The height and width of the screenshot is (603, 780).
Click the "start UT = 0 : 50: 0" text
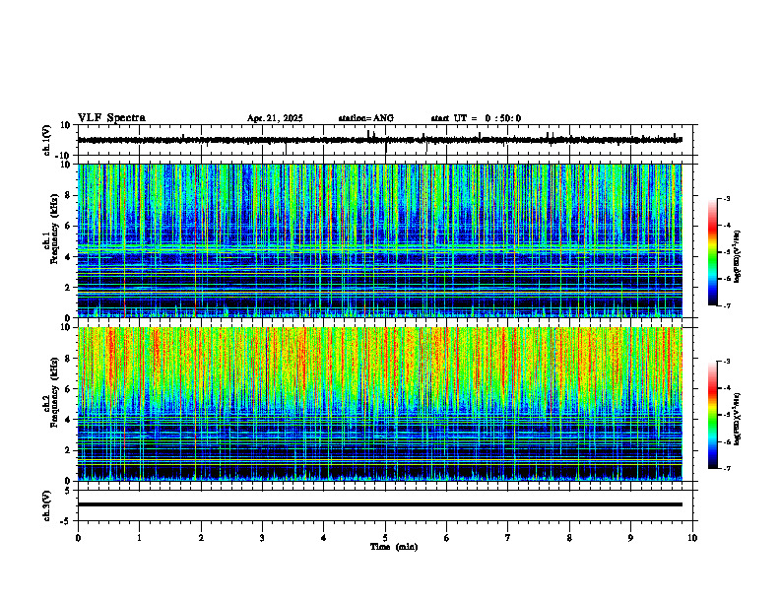(x=476, y=118)
